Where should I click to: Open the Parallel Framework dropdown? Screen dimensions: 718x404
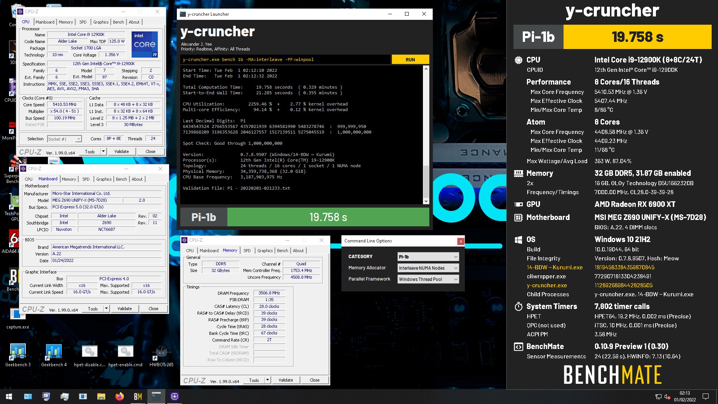click(428, 279)
